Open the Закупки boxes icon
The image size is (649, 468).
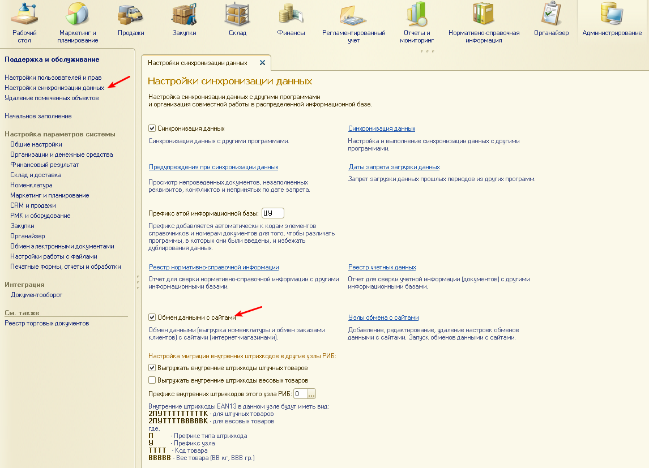[x=184, y=14]
